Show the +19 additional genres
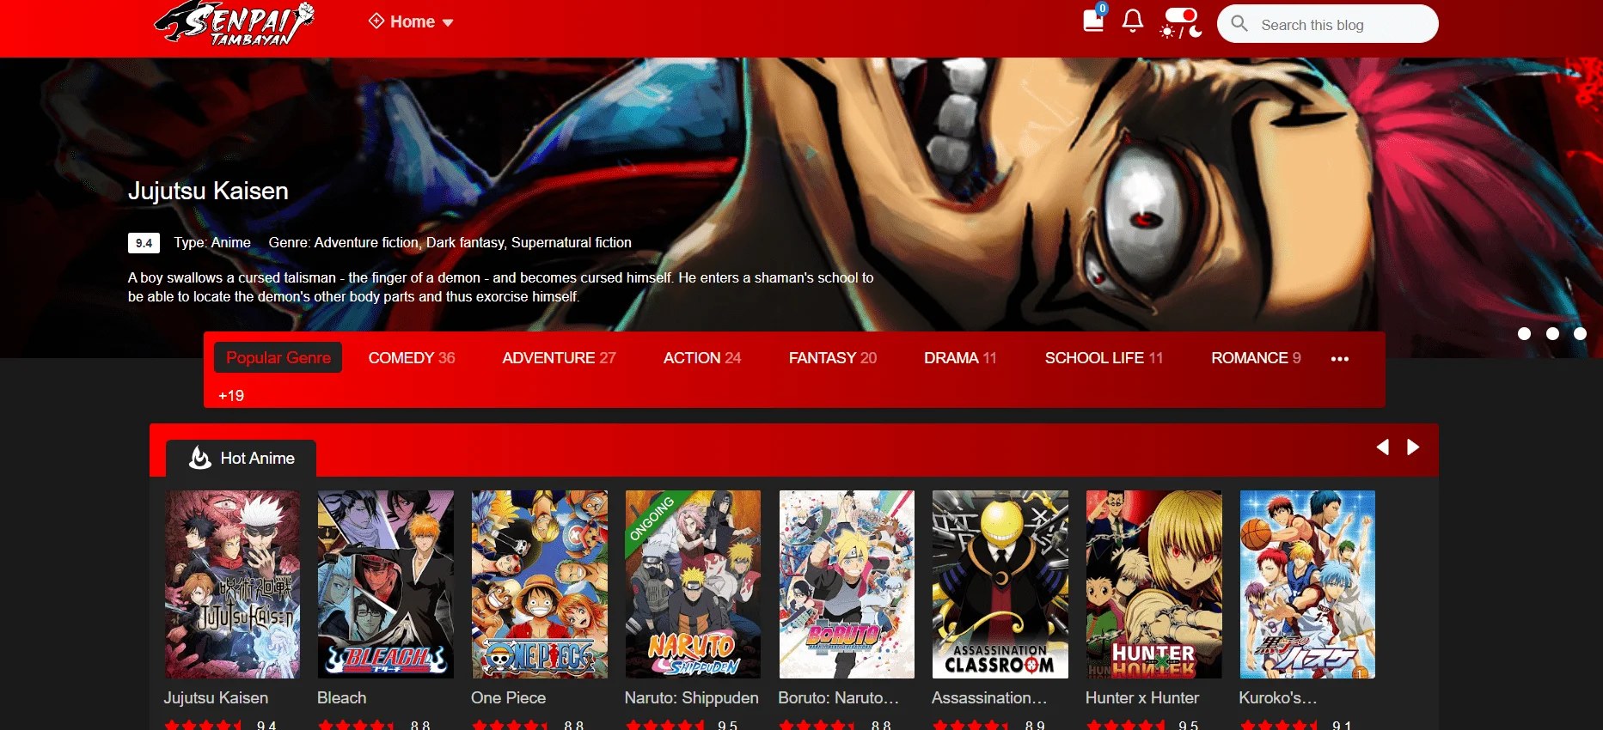Screen dimensions: 1603x730 coord(231,396)
